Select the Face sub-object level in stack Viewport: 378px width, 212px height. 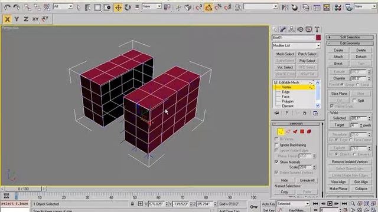click(286, 97)
